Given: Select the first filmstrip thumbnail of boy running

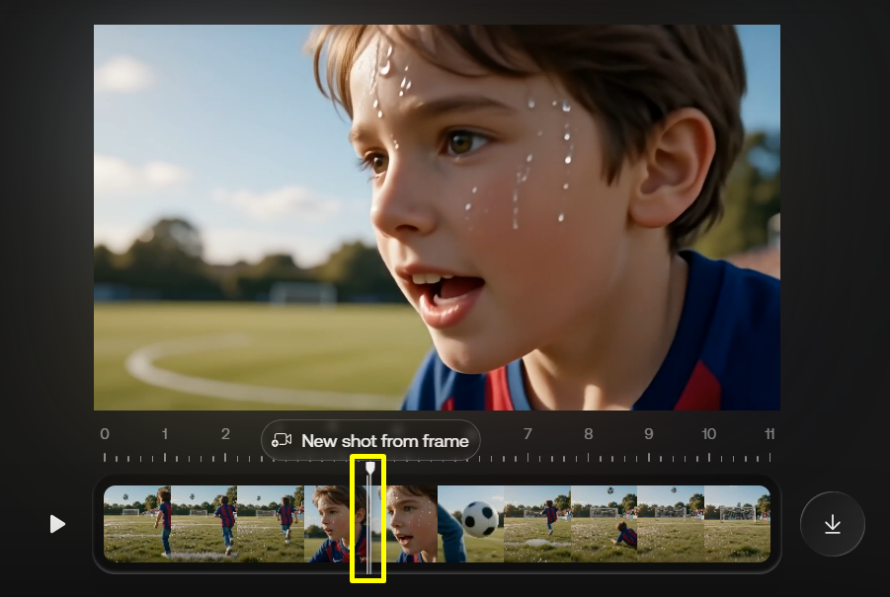Looking at the screenshot, I should 136,524.
